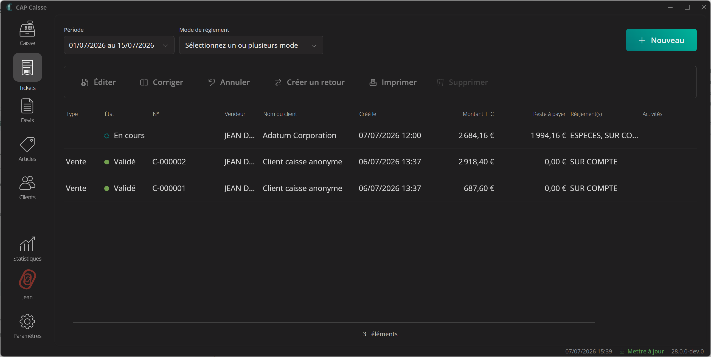Expand the Période date range dropdown
Viewport: 711px width, 357px height.
click(x=119, y=45)
